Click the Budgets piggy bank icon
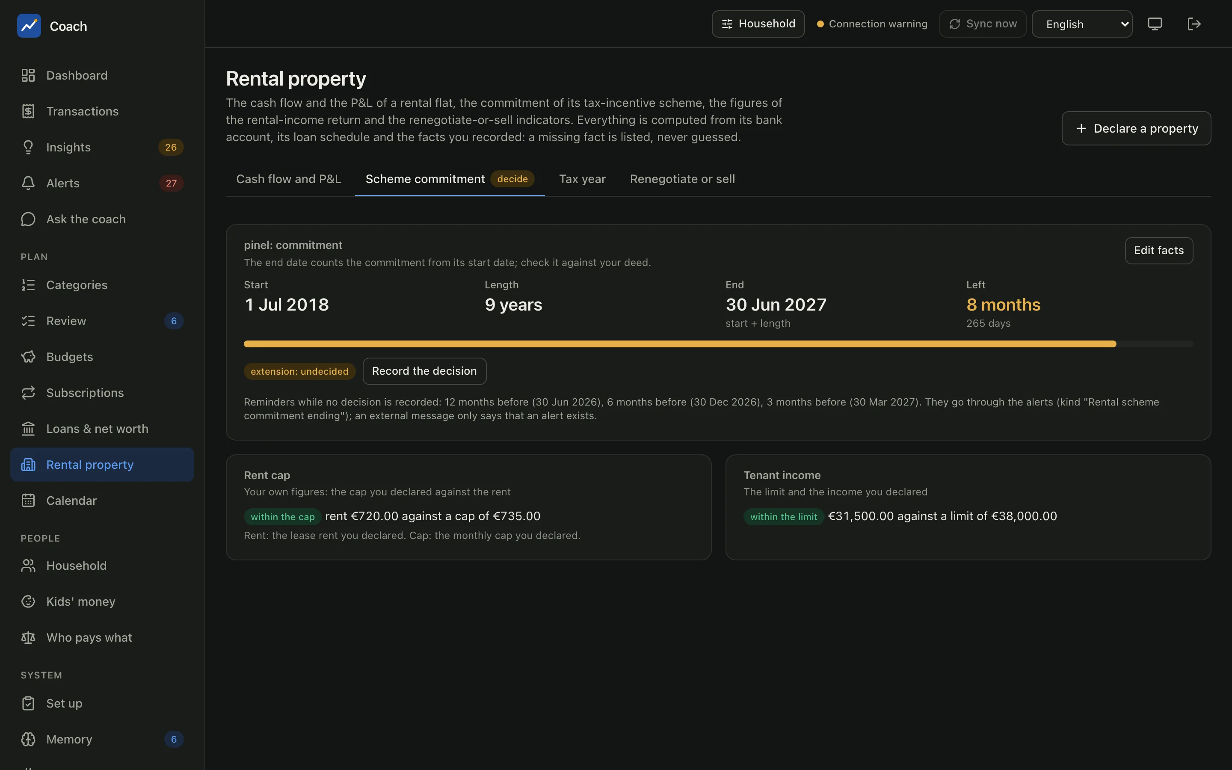This screenshot has height=770, width=1232. pos(28,356)
